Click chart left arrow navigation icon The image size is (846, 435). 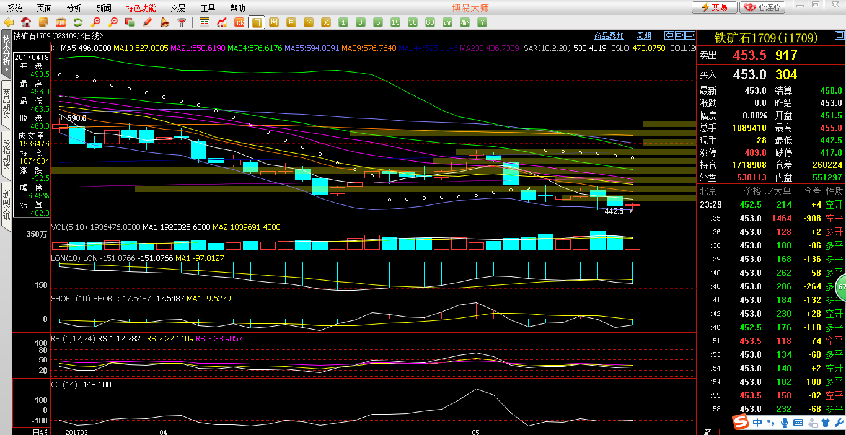tap(669, 35)
